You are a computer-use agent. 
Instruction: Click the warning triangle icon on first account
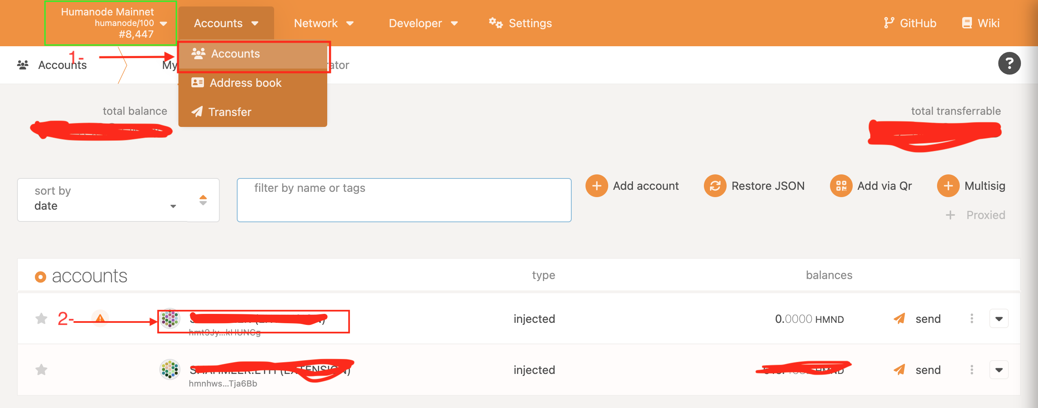click(100, 319)
